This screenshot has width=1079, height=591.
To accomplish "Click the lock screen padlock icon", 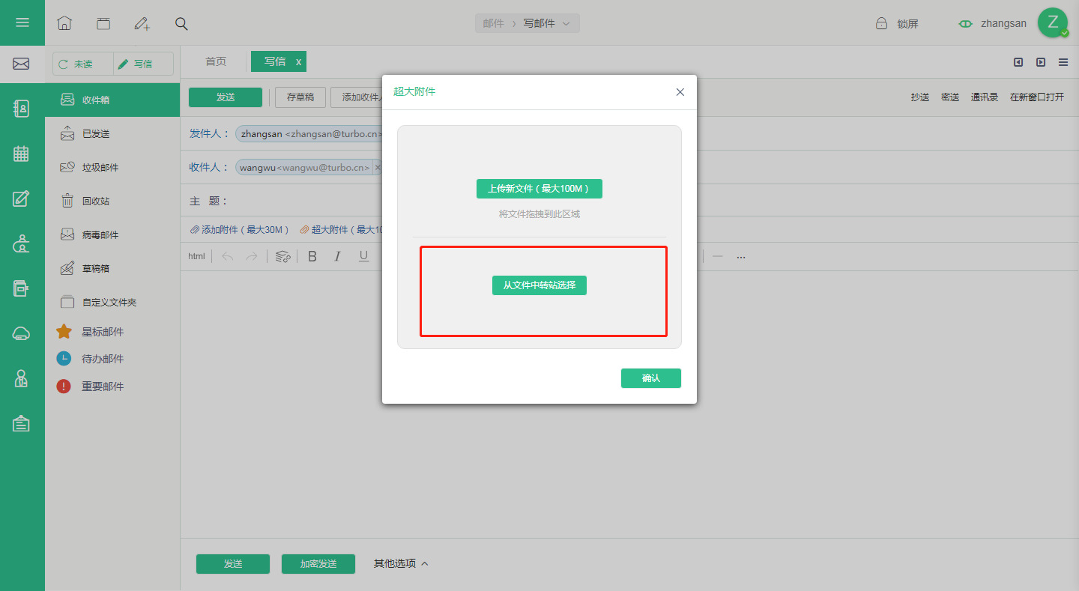I will pos(882,23).
